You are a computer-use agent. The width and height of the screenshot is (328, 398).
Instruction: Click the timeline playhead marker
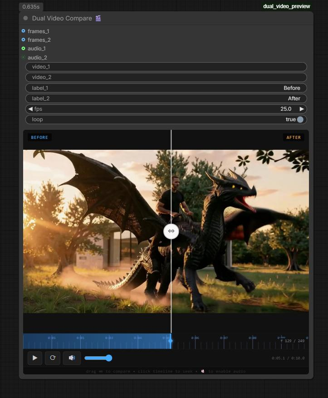[x=171, y=341]
